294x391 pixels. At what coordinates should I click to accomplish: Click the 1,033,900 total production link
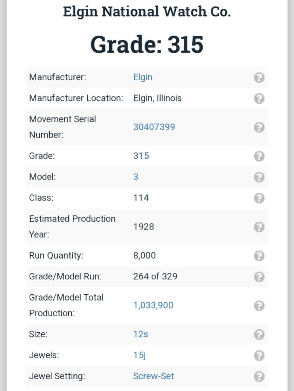[153, 306]
